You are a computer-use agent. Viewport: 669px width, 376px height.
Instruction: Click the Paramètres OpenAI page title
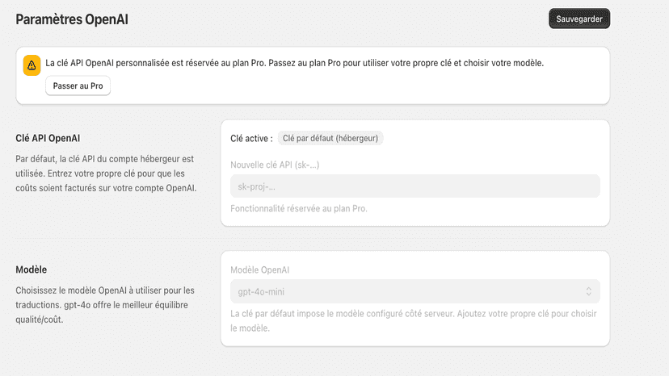(72, 19)
